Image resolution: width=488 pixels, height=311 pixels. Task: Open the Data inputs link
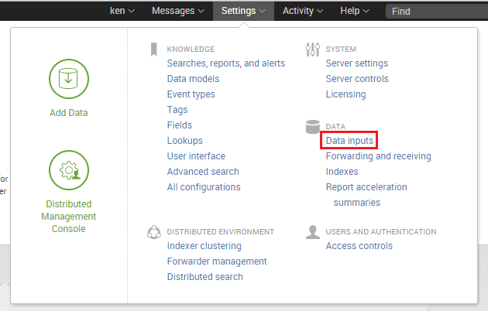click(350, 141)
